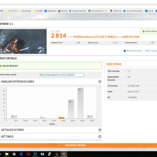Click the Facebook icon beside Share this result
157x157 pixels.
point(125,51)
